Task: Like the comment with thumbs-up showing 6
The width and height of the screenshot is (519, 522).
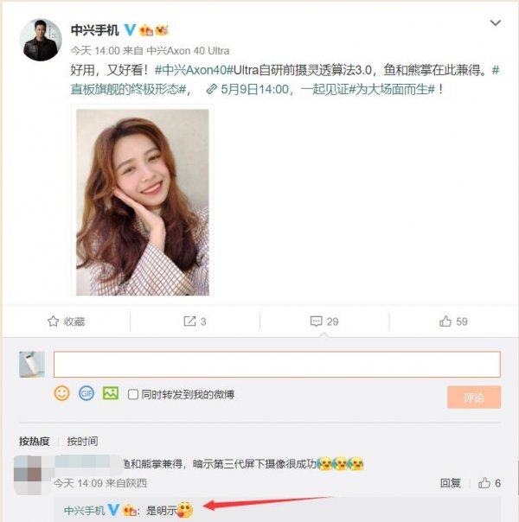Action: (484, 483)
